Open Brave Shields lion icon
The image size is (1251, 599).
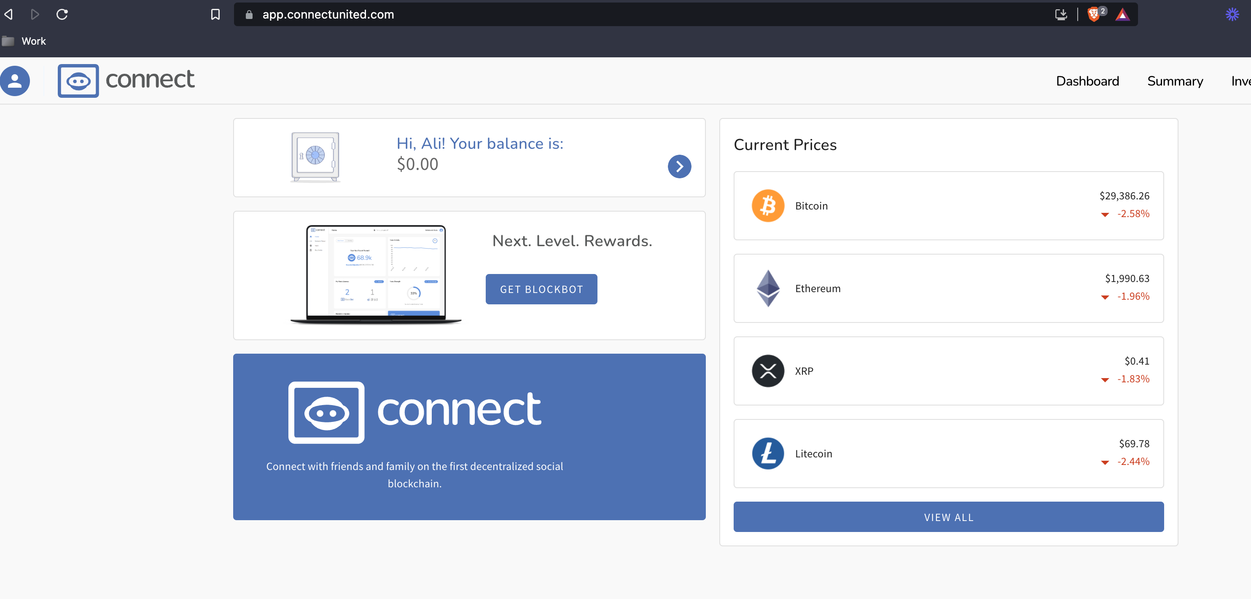1094,14
